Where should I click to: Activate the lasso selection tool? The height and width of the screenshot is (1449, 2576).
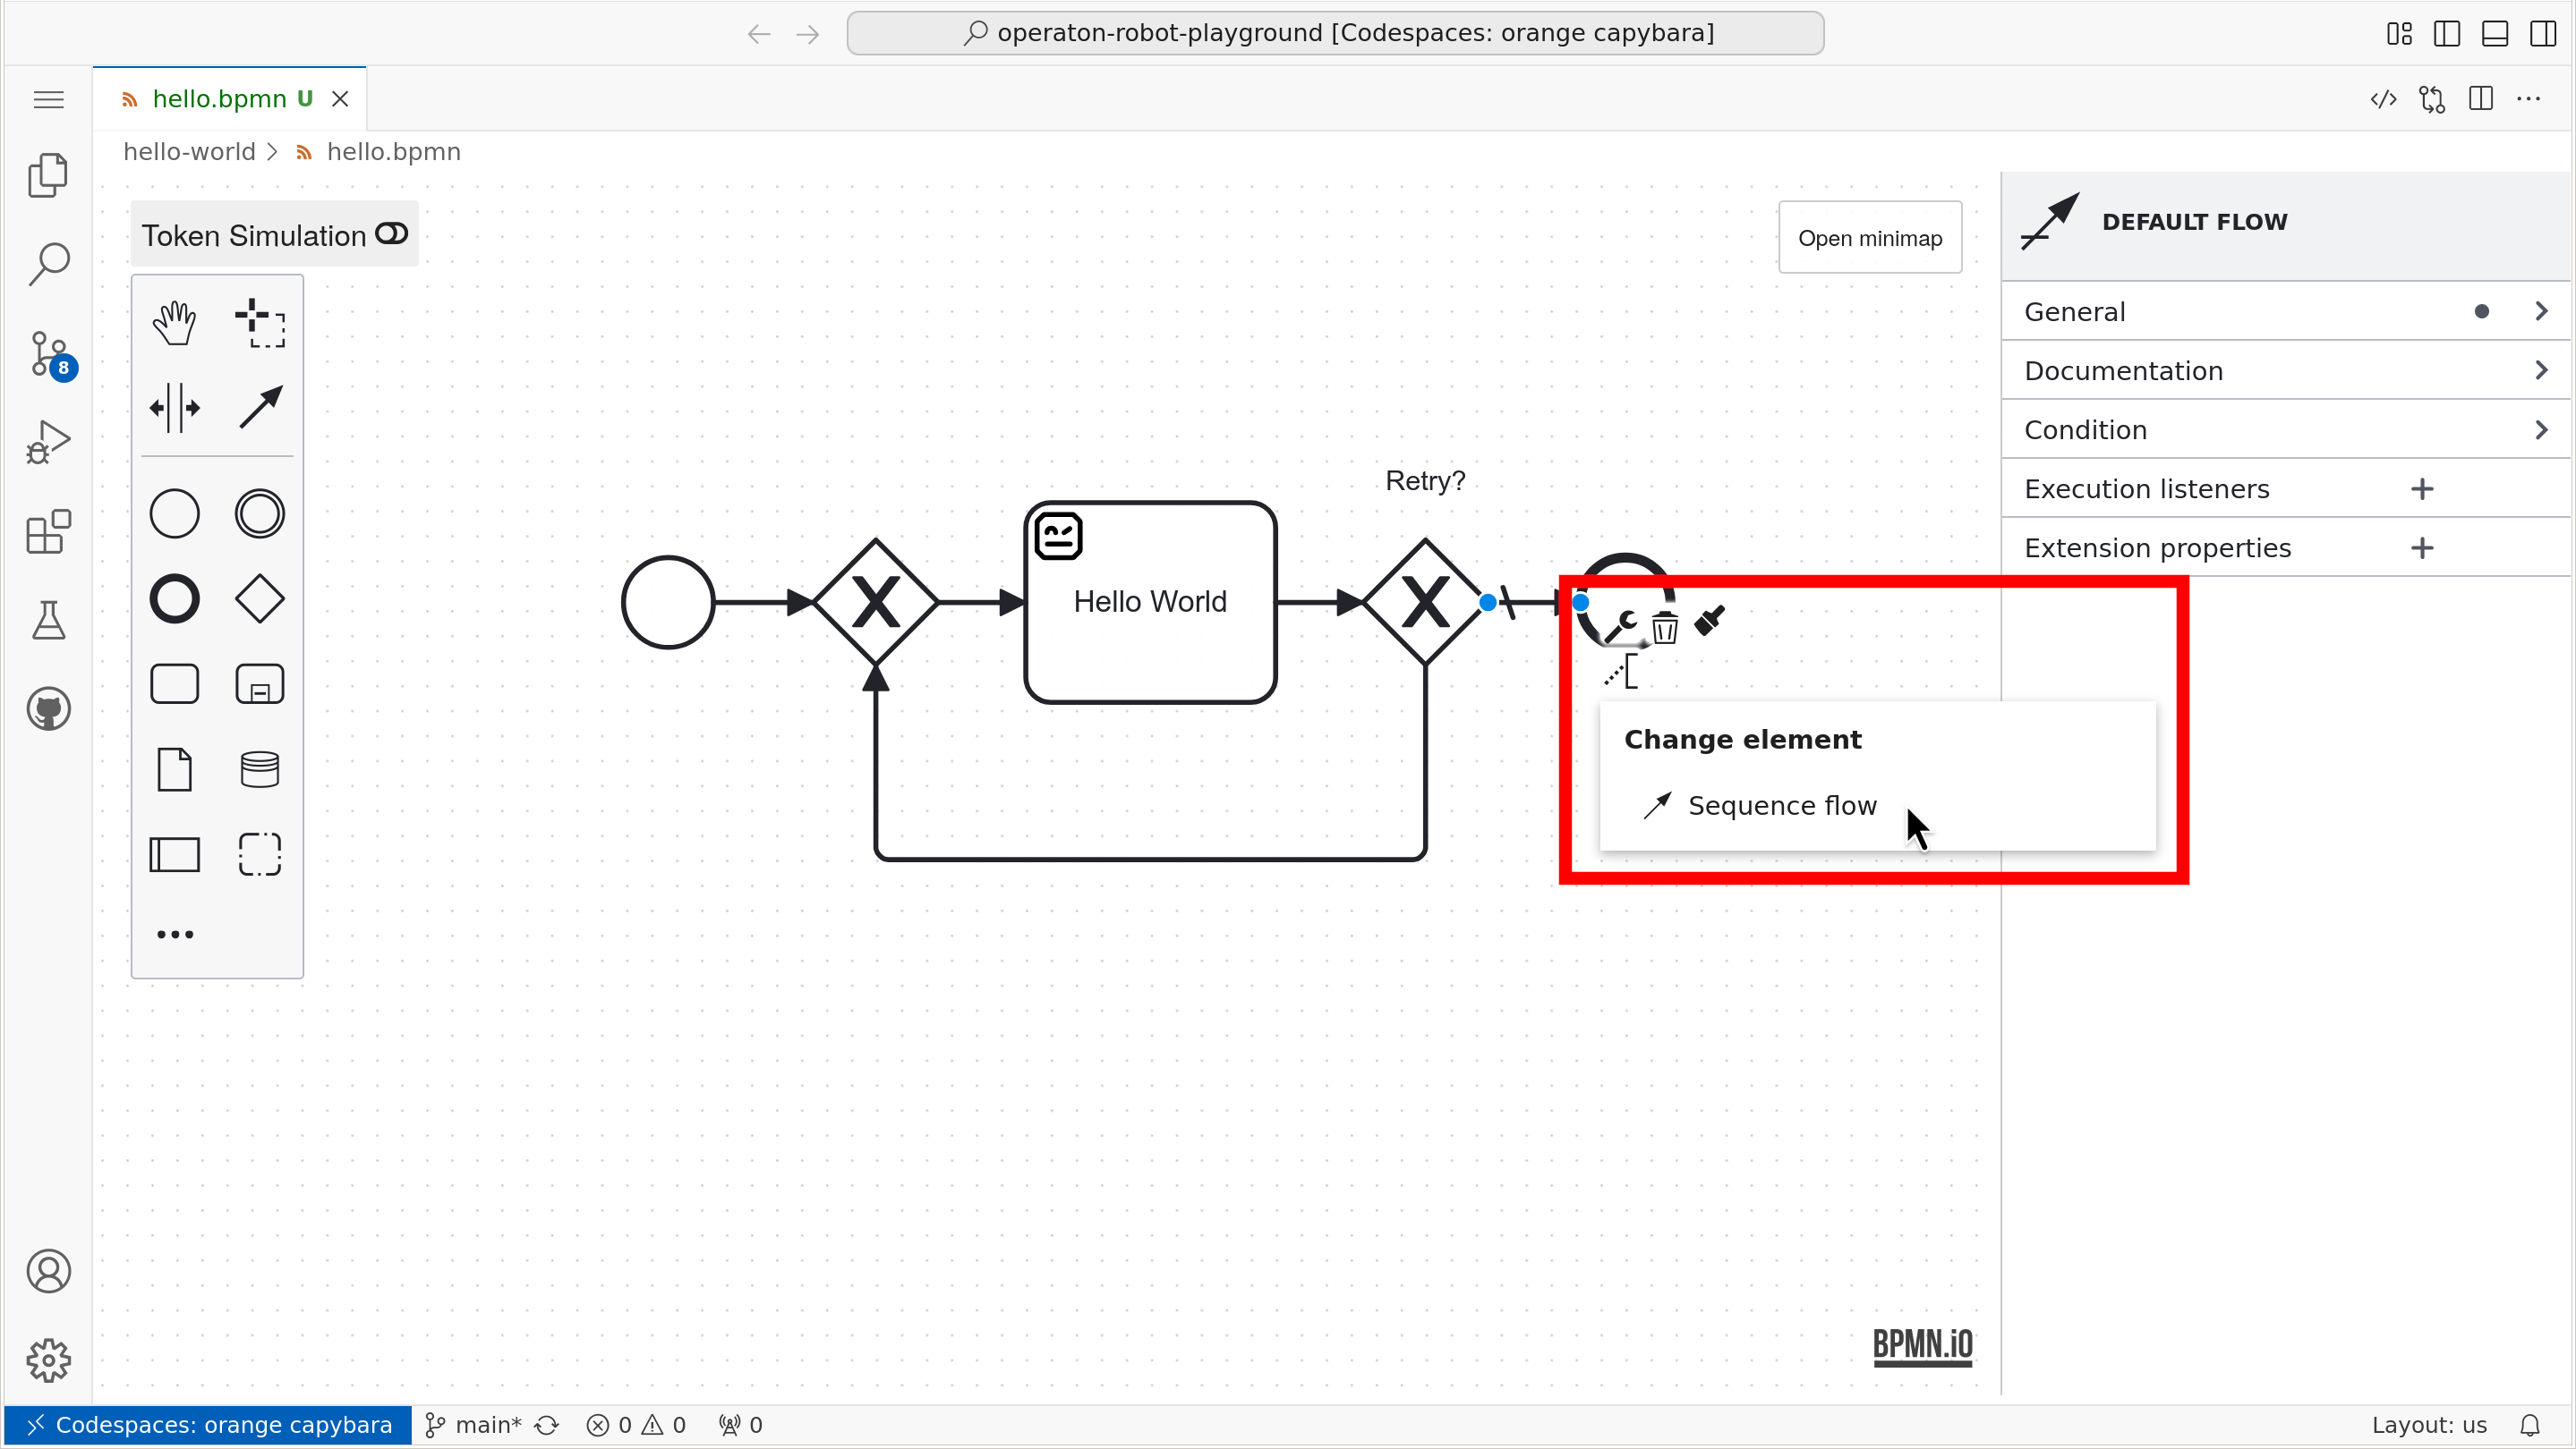click(x=259, y=322)
